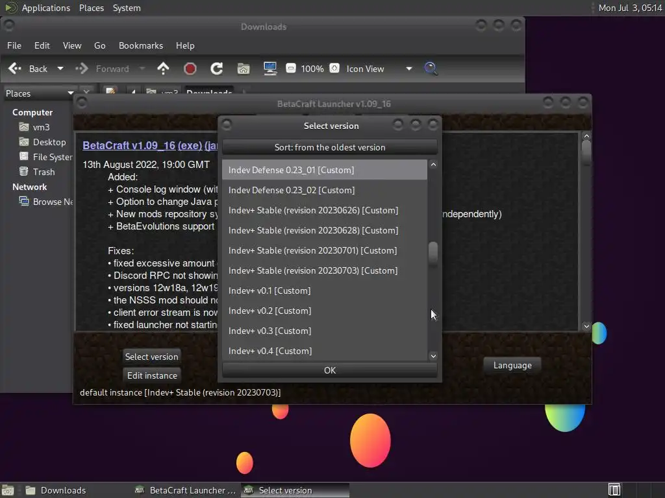This screenshot has width=665, height=498.
Task: Click the version list scrollbar thumb
Action: [x=433, y=253]
